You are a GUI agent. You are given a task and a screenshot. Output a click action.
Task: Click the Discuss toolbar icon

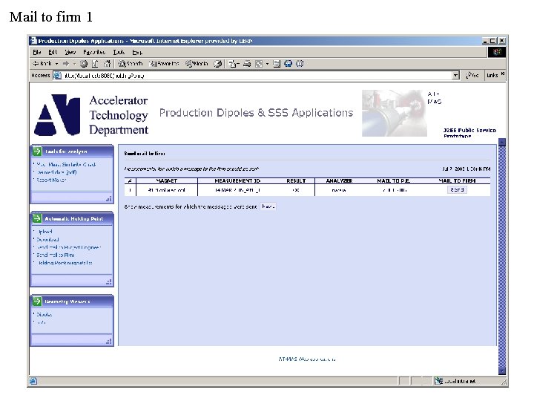(277, 64)
